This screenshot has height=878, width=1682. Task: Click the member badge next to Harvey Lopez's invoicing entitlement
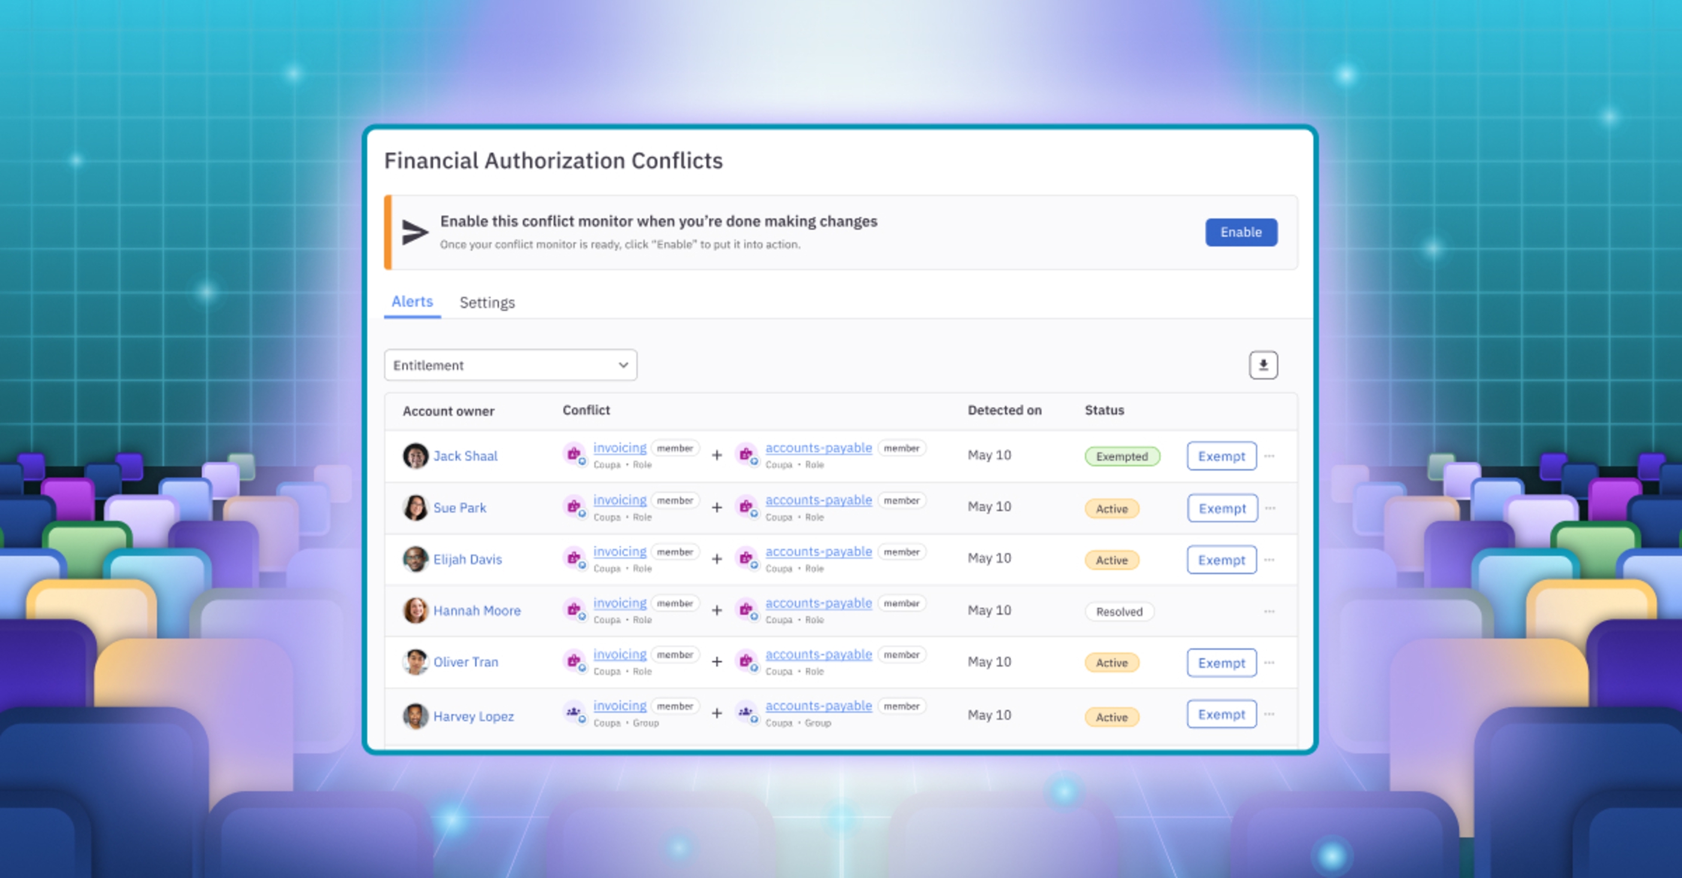point(675,706)
